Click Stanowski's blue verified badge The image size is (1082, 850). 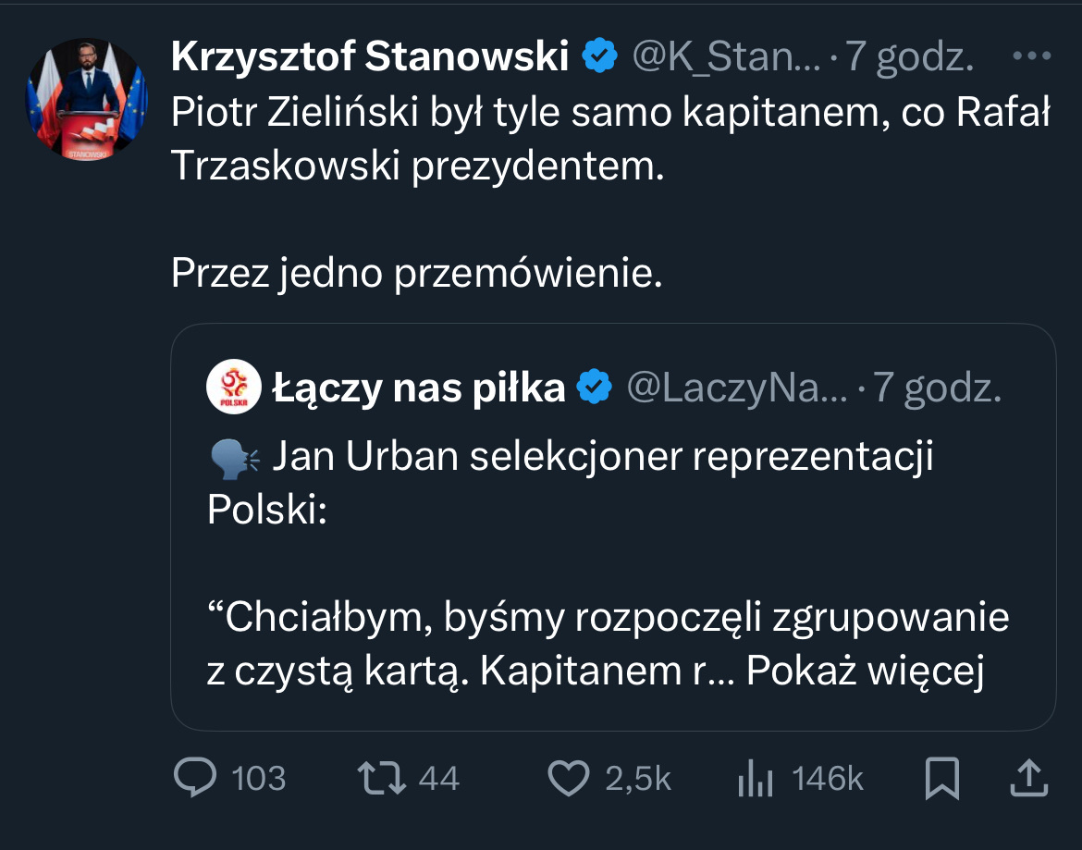click(x=600, y=58)
